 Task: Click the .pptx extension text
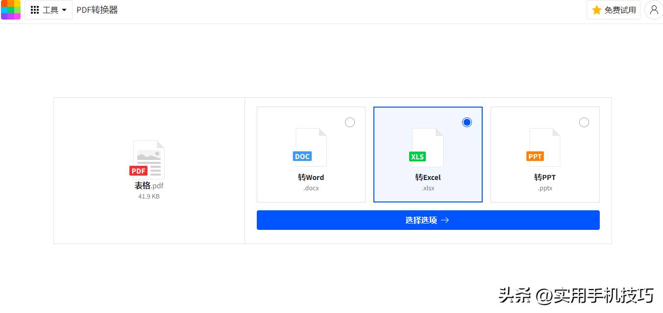[545, 188]
